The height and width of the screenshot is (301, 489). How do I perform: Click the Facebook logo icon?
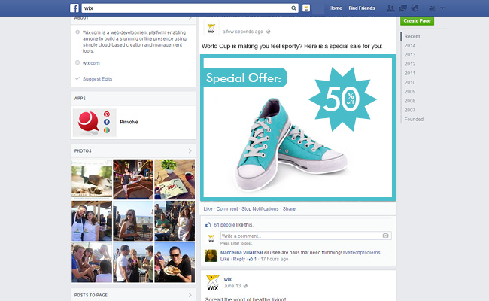(74, 8)
